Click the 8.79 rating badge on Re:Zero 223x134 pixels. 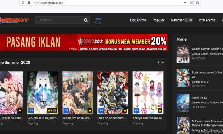click(52, 110)
